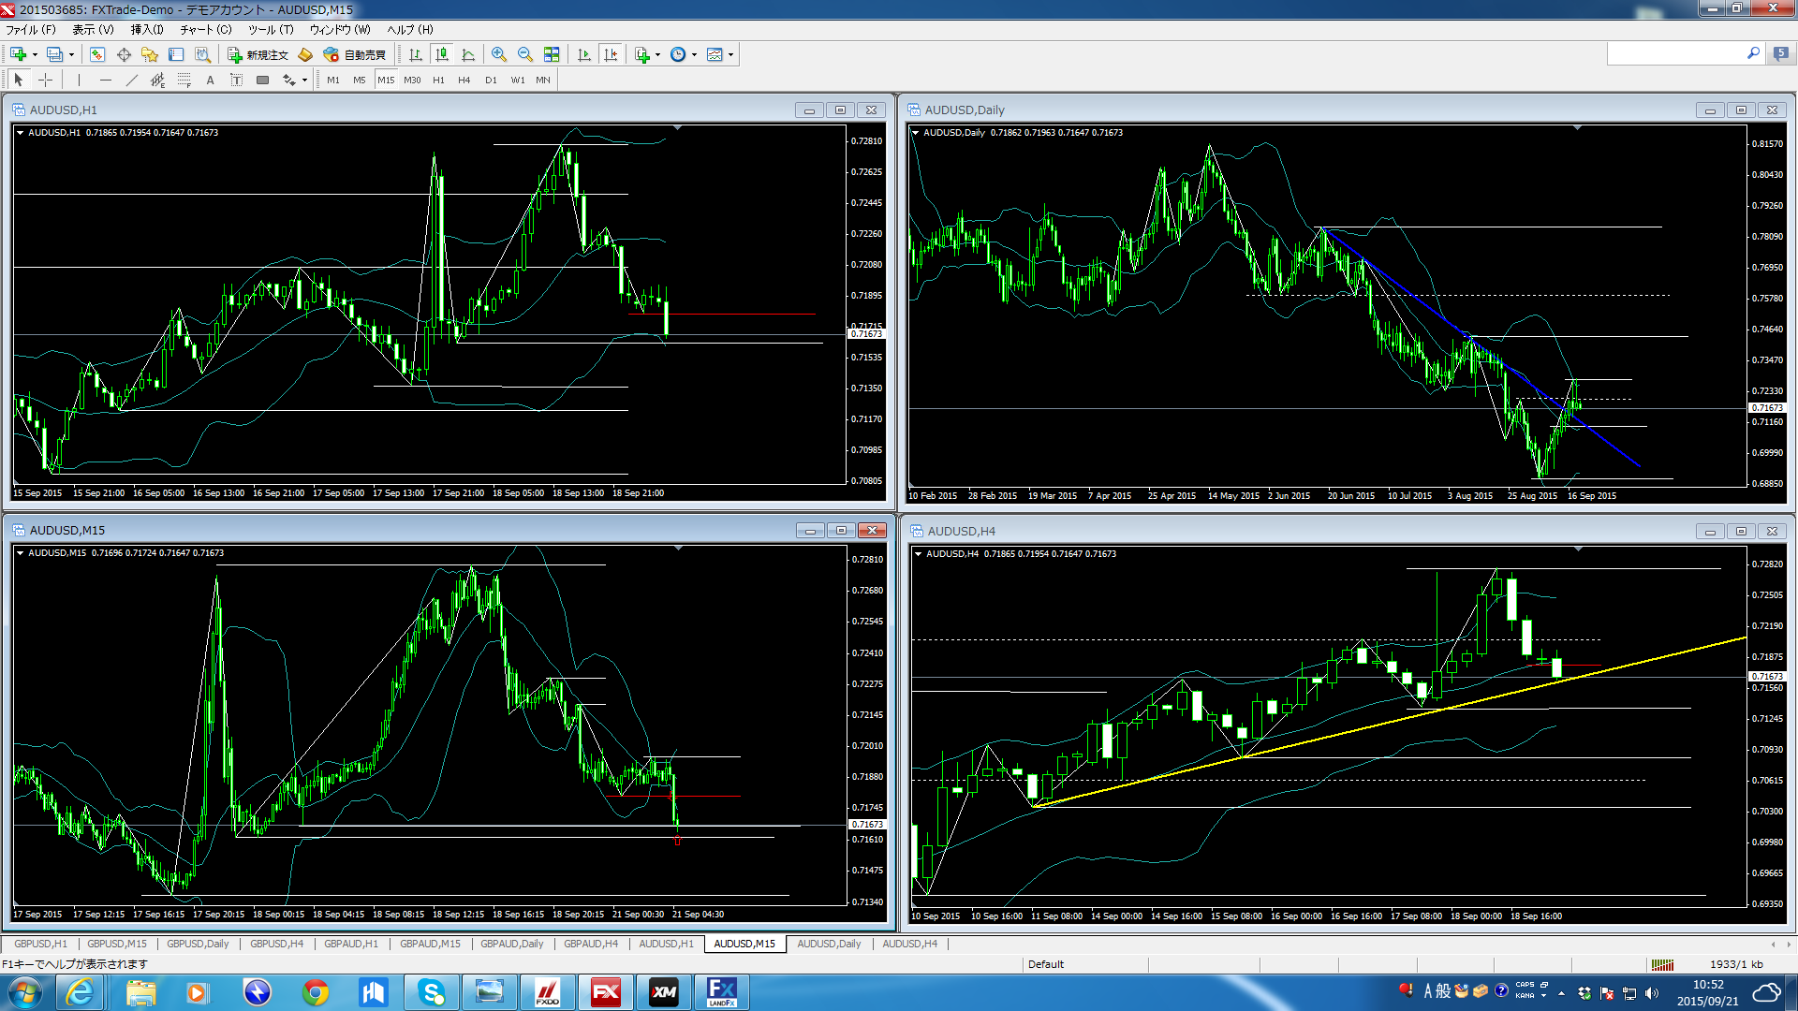Image resolution: width=1798 pixels, height=1011 pixels.
Task: Click the search input field
Action: coord(1675,53)
